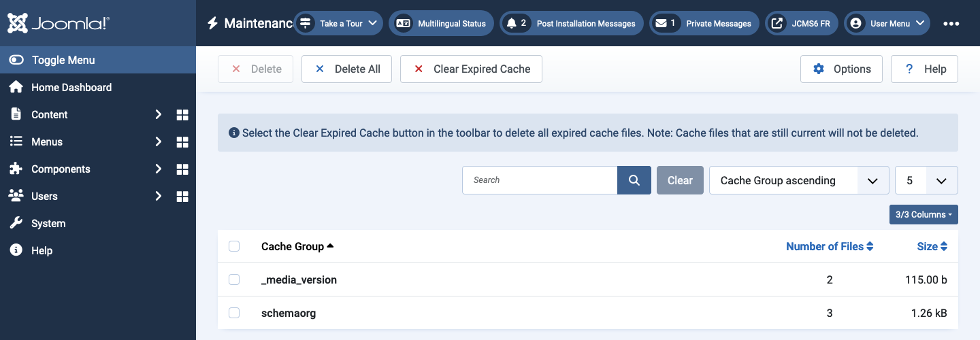Open the User Menu dropdown

pyautogui.click(x=887, y=23)
